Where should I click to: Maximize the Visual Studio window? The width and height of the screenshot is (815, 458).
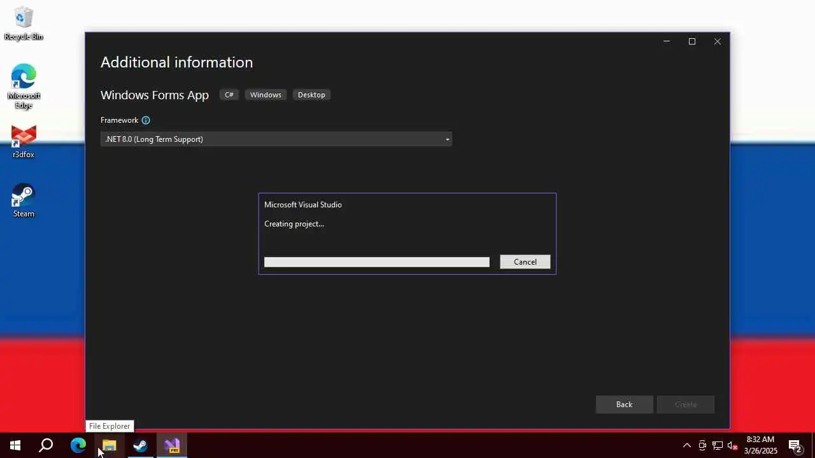692,41
